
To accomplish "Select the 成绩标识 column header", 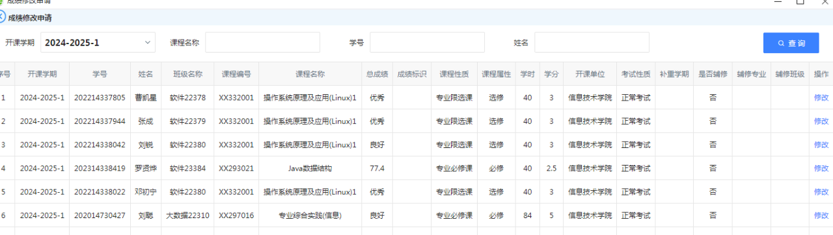I will click(412, 74).
